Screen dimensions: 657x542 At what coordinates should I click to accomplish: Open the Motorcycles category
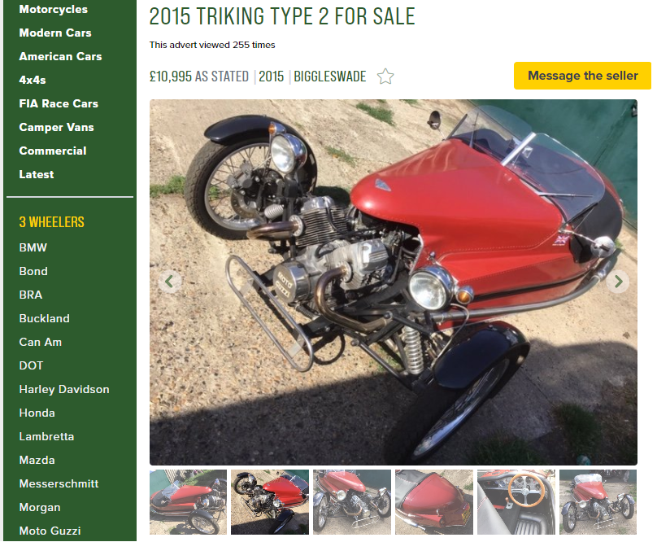[53, 9]
